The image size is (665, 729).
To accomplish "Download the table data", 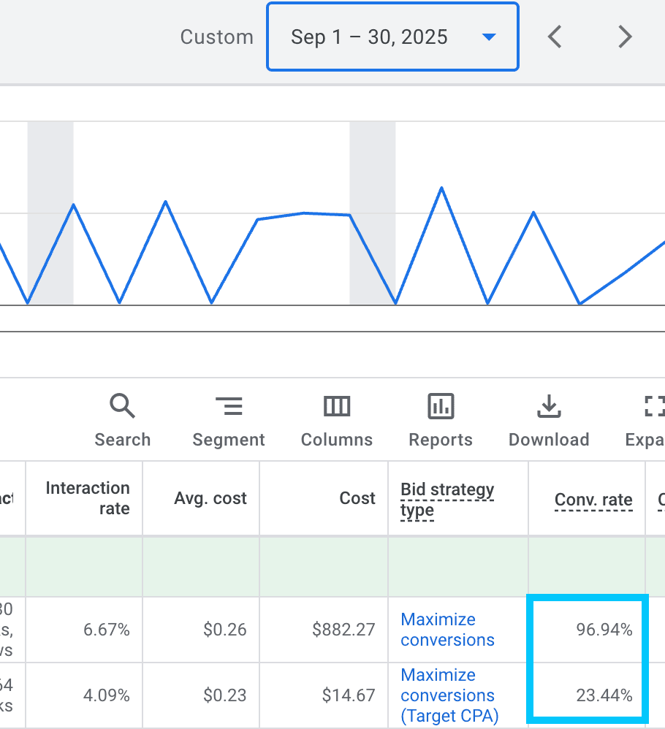I will [x=549, y=420].
